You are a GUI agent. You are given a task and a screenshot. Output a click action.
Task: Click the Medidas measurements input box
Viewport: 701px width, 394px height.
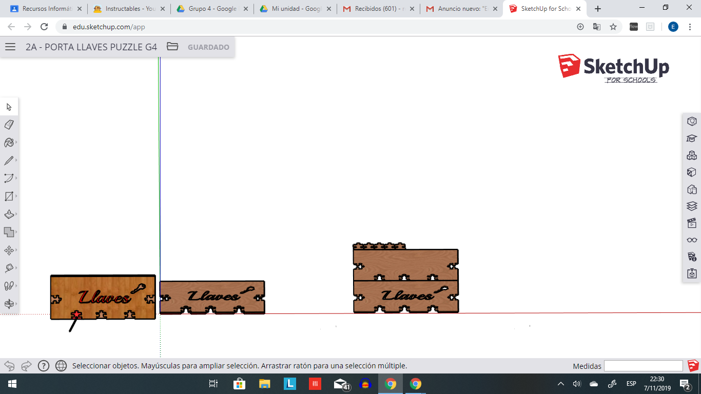[x=644, y=366]
